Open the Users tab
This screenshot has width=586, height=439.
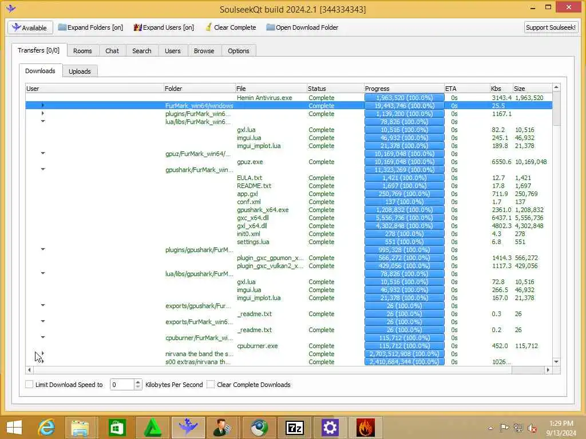[173, 51]
